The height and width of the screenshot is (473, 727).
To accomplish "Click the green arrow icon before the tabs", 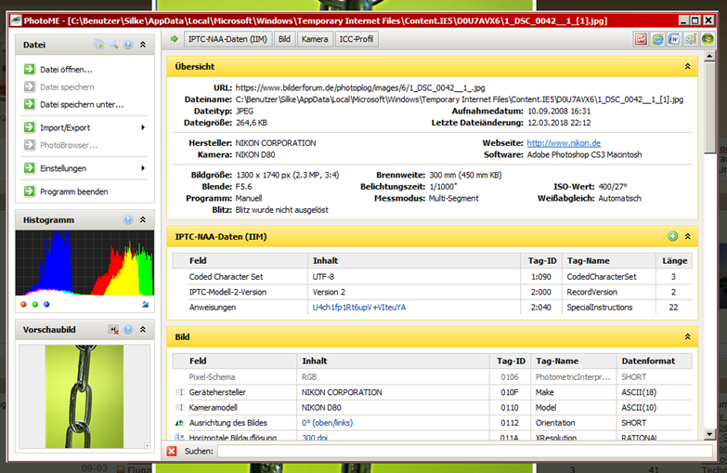I will pyautogui.click(x=175, y=39).
